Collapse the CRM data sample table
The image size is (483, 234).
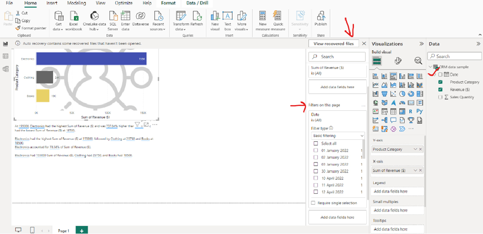click(430, 67)
